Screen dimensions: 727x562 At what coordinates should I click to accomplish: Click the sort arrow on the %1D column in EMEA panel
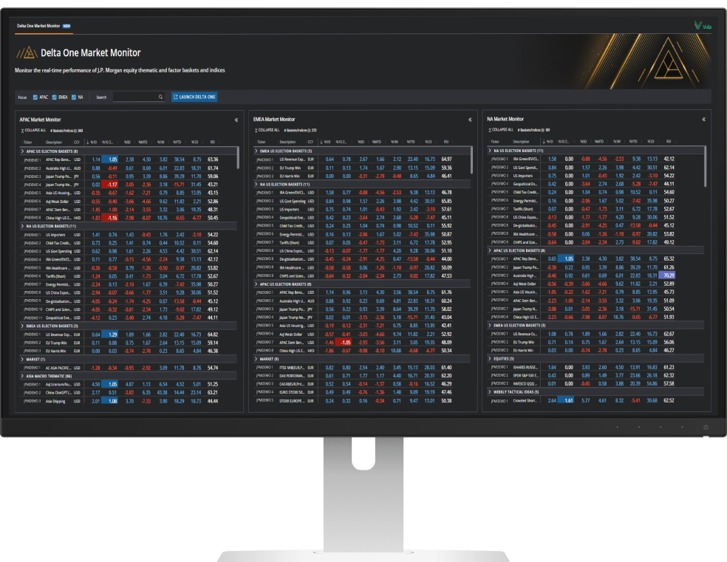[321, 142]
